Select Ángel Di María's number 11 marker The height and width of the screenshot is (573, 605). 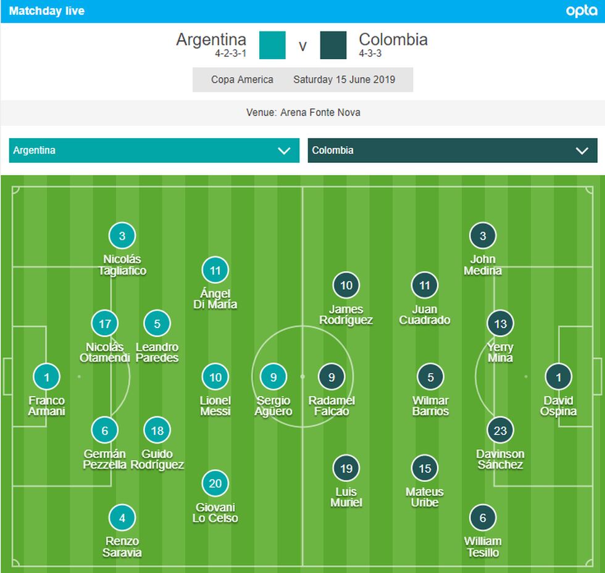click(215, 271)
